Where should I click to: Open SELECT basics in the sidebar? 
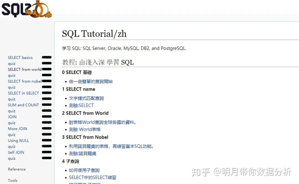[x=20, y=57]
